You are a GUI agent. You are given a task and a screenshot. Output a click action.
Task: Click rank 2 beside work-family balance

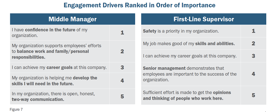point(122,52)
